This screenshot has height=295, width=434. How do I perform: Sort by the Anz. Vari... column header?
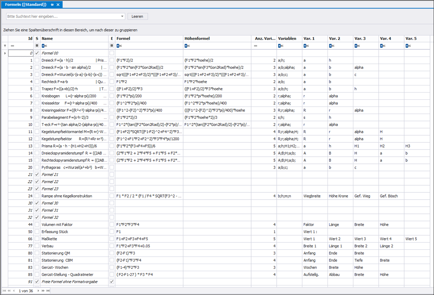click(265, 39)
